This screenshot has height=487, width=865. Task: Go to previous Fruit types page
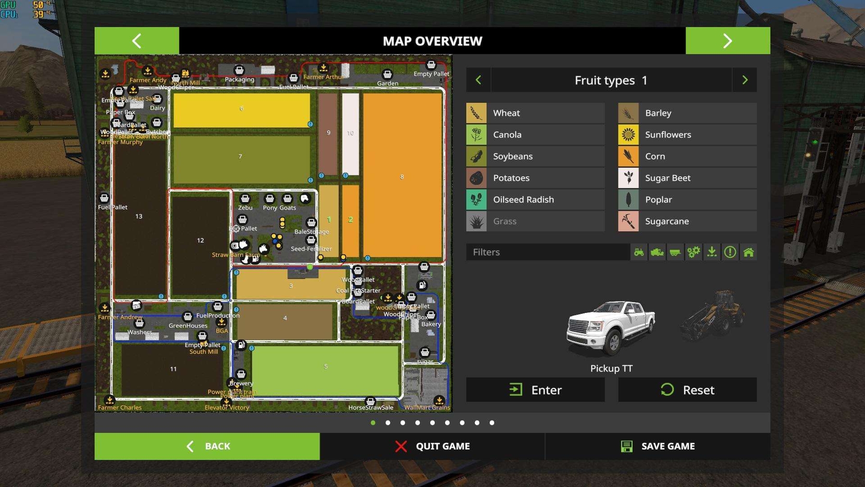pos(478,80)
